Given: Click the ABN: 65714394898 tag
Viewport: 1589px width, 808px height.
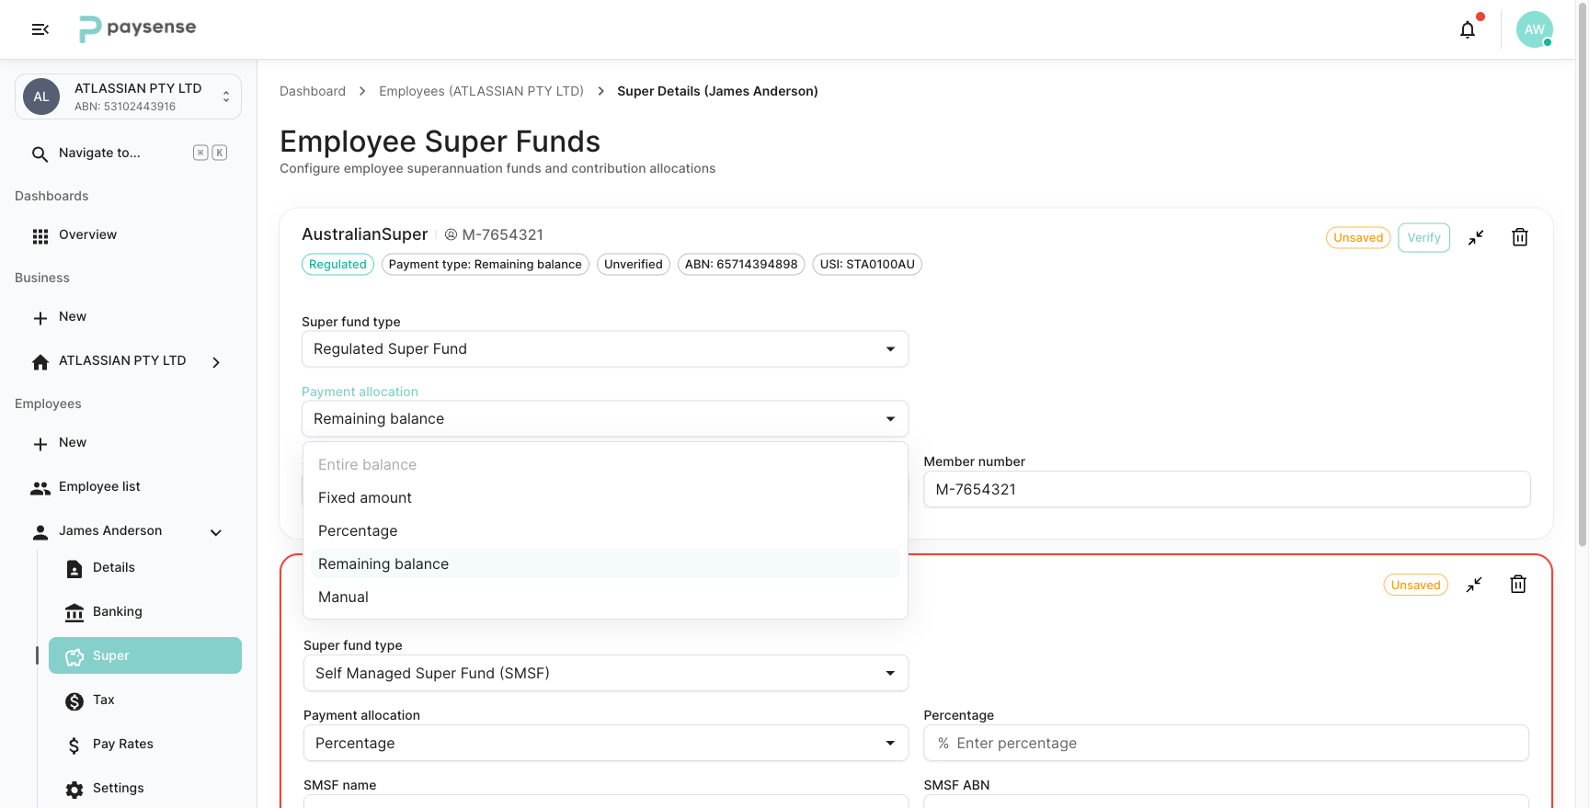Looking at the screenshot, I should 741,265.
